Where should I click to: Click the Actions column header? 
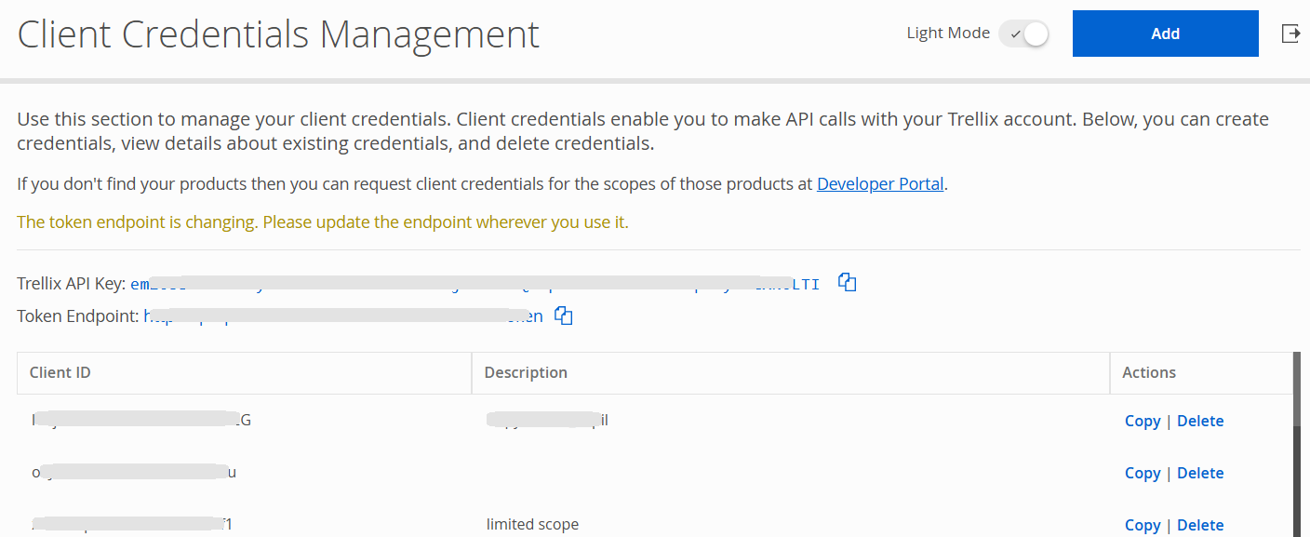pos(1201,372)
